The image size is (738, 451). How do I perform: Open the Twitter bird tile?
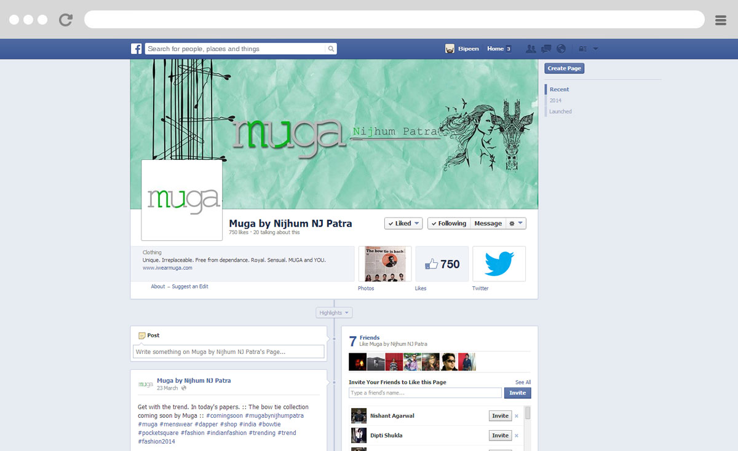pos(499,264)
